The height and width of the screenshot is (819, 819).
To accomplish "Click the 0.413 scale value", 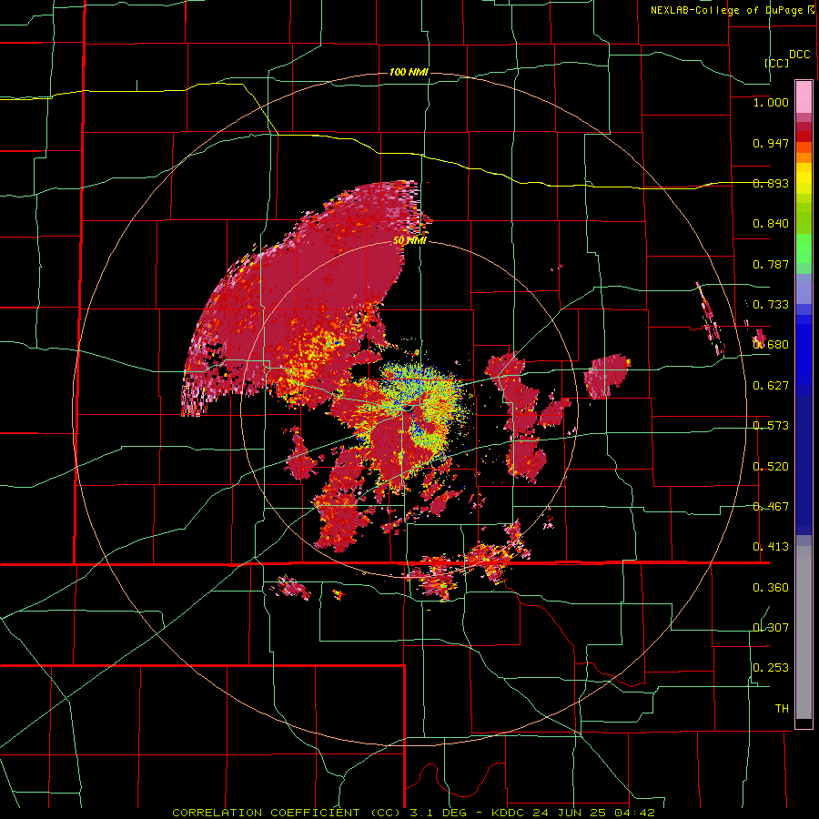I will point(771,547).
